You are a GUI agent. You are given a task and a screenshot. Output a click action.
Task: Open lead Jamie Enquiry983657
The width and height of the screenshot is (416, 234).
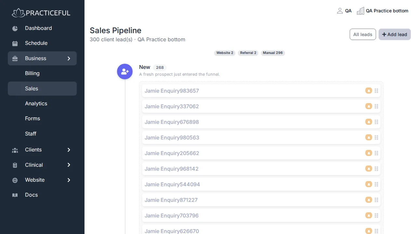click(x=261, y=91)
